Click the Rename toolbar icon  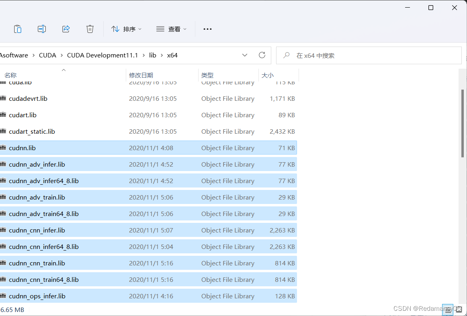coord(42,29)
